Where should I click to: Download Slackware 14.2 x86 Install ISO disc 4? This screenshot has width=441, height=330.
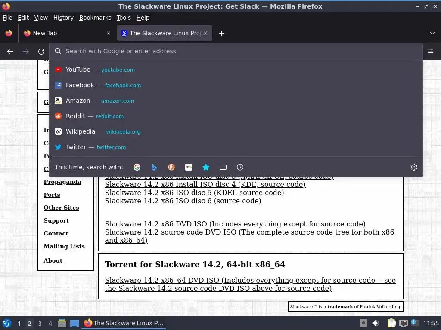click(205, 185)
